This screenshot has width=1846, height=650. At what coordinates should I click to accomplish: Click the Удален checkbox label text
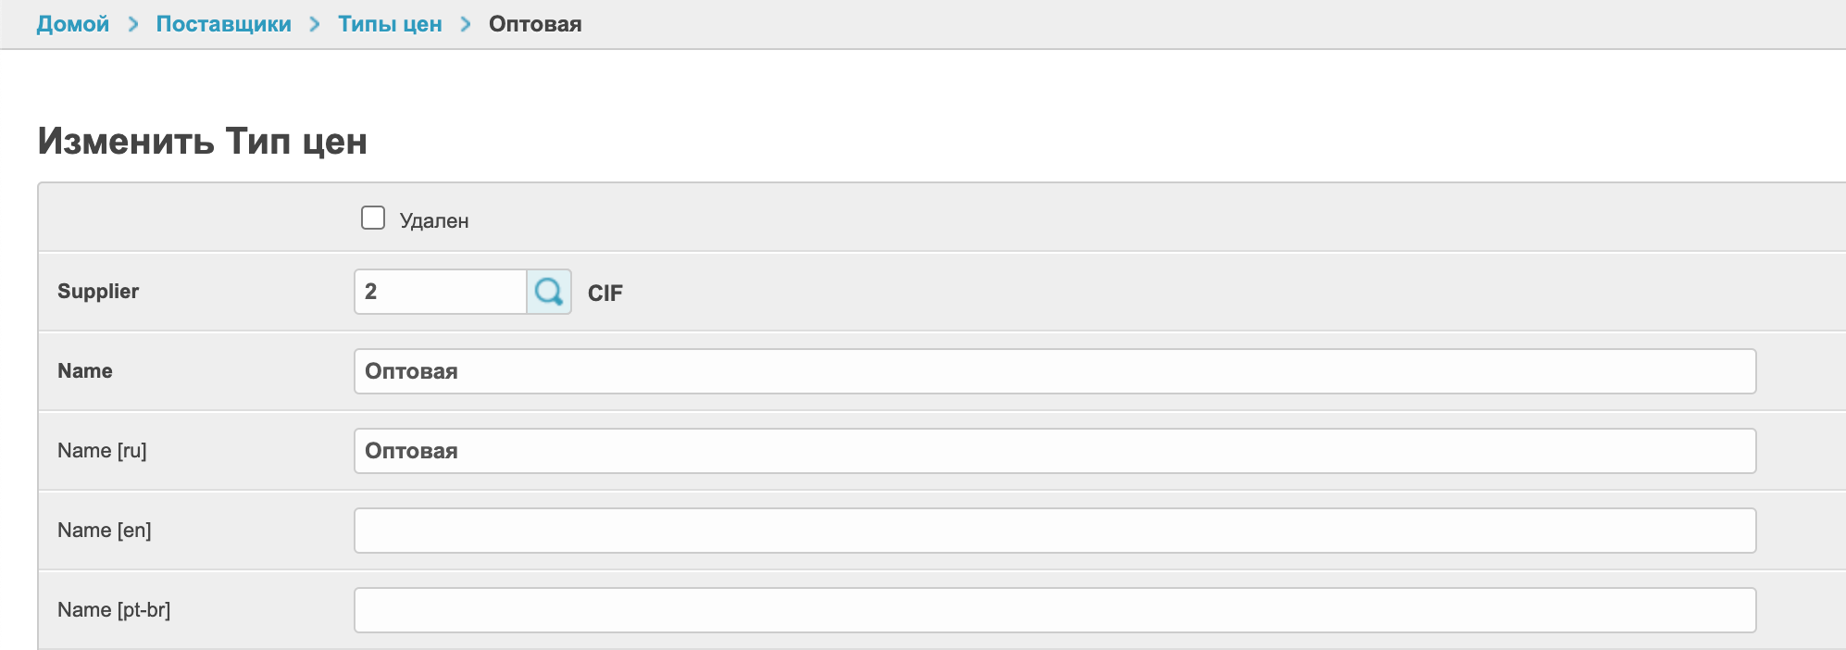[433, 221]
